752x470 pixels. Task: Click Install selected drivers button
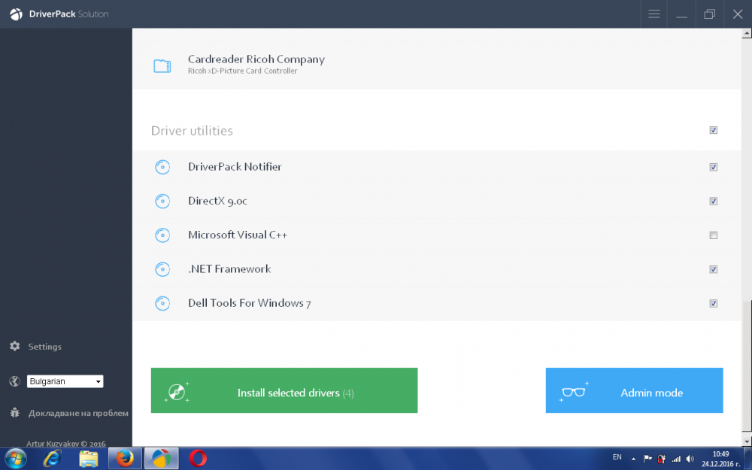point(284,390)
